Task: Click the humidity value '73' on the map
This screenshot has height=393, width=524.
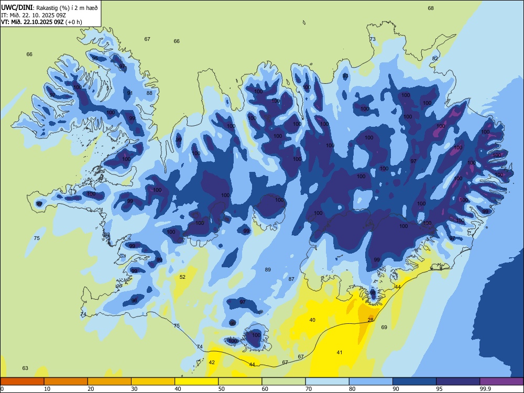Action: click(373, 39)
